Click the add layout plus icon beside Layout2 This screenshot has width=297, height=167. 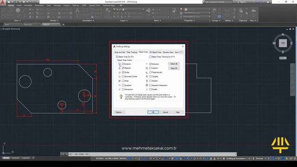[x=33, y=158]
